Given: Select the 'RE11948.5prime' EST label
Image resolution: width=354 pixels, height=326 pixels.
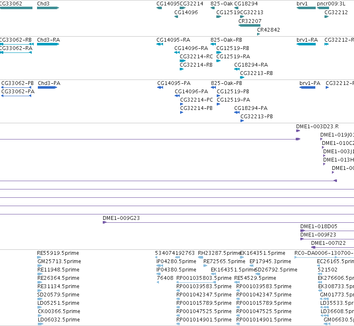Looking at the screenshot, I should [59, 270].
